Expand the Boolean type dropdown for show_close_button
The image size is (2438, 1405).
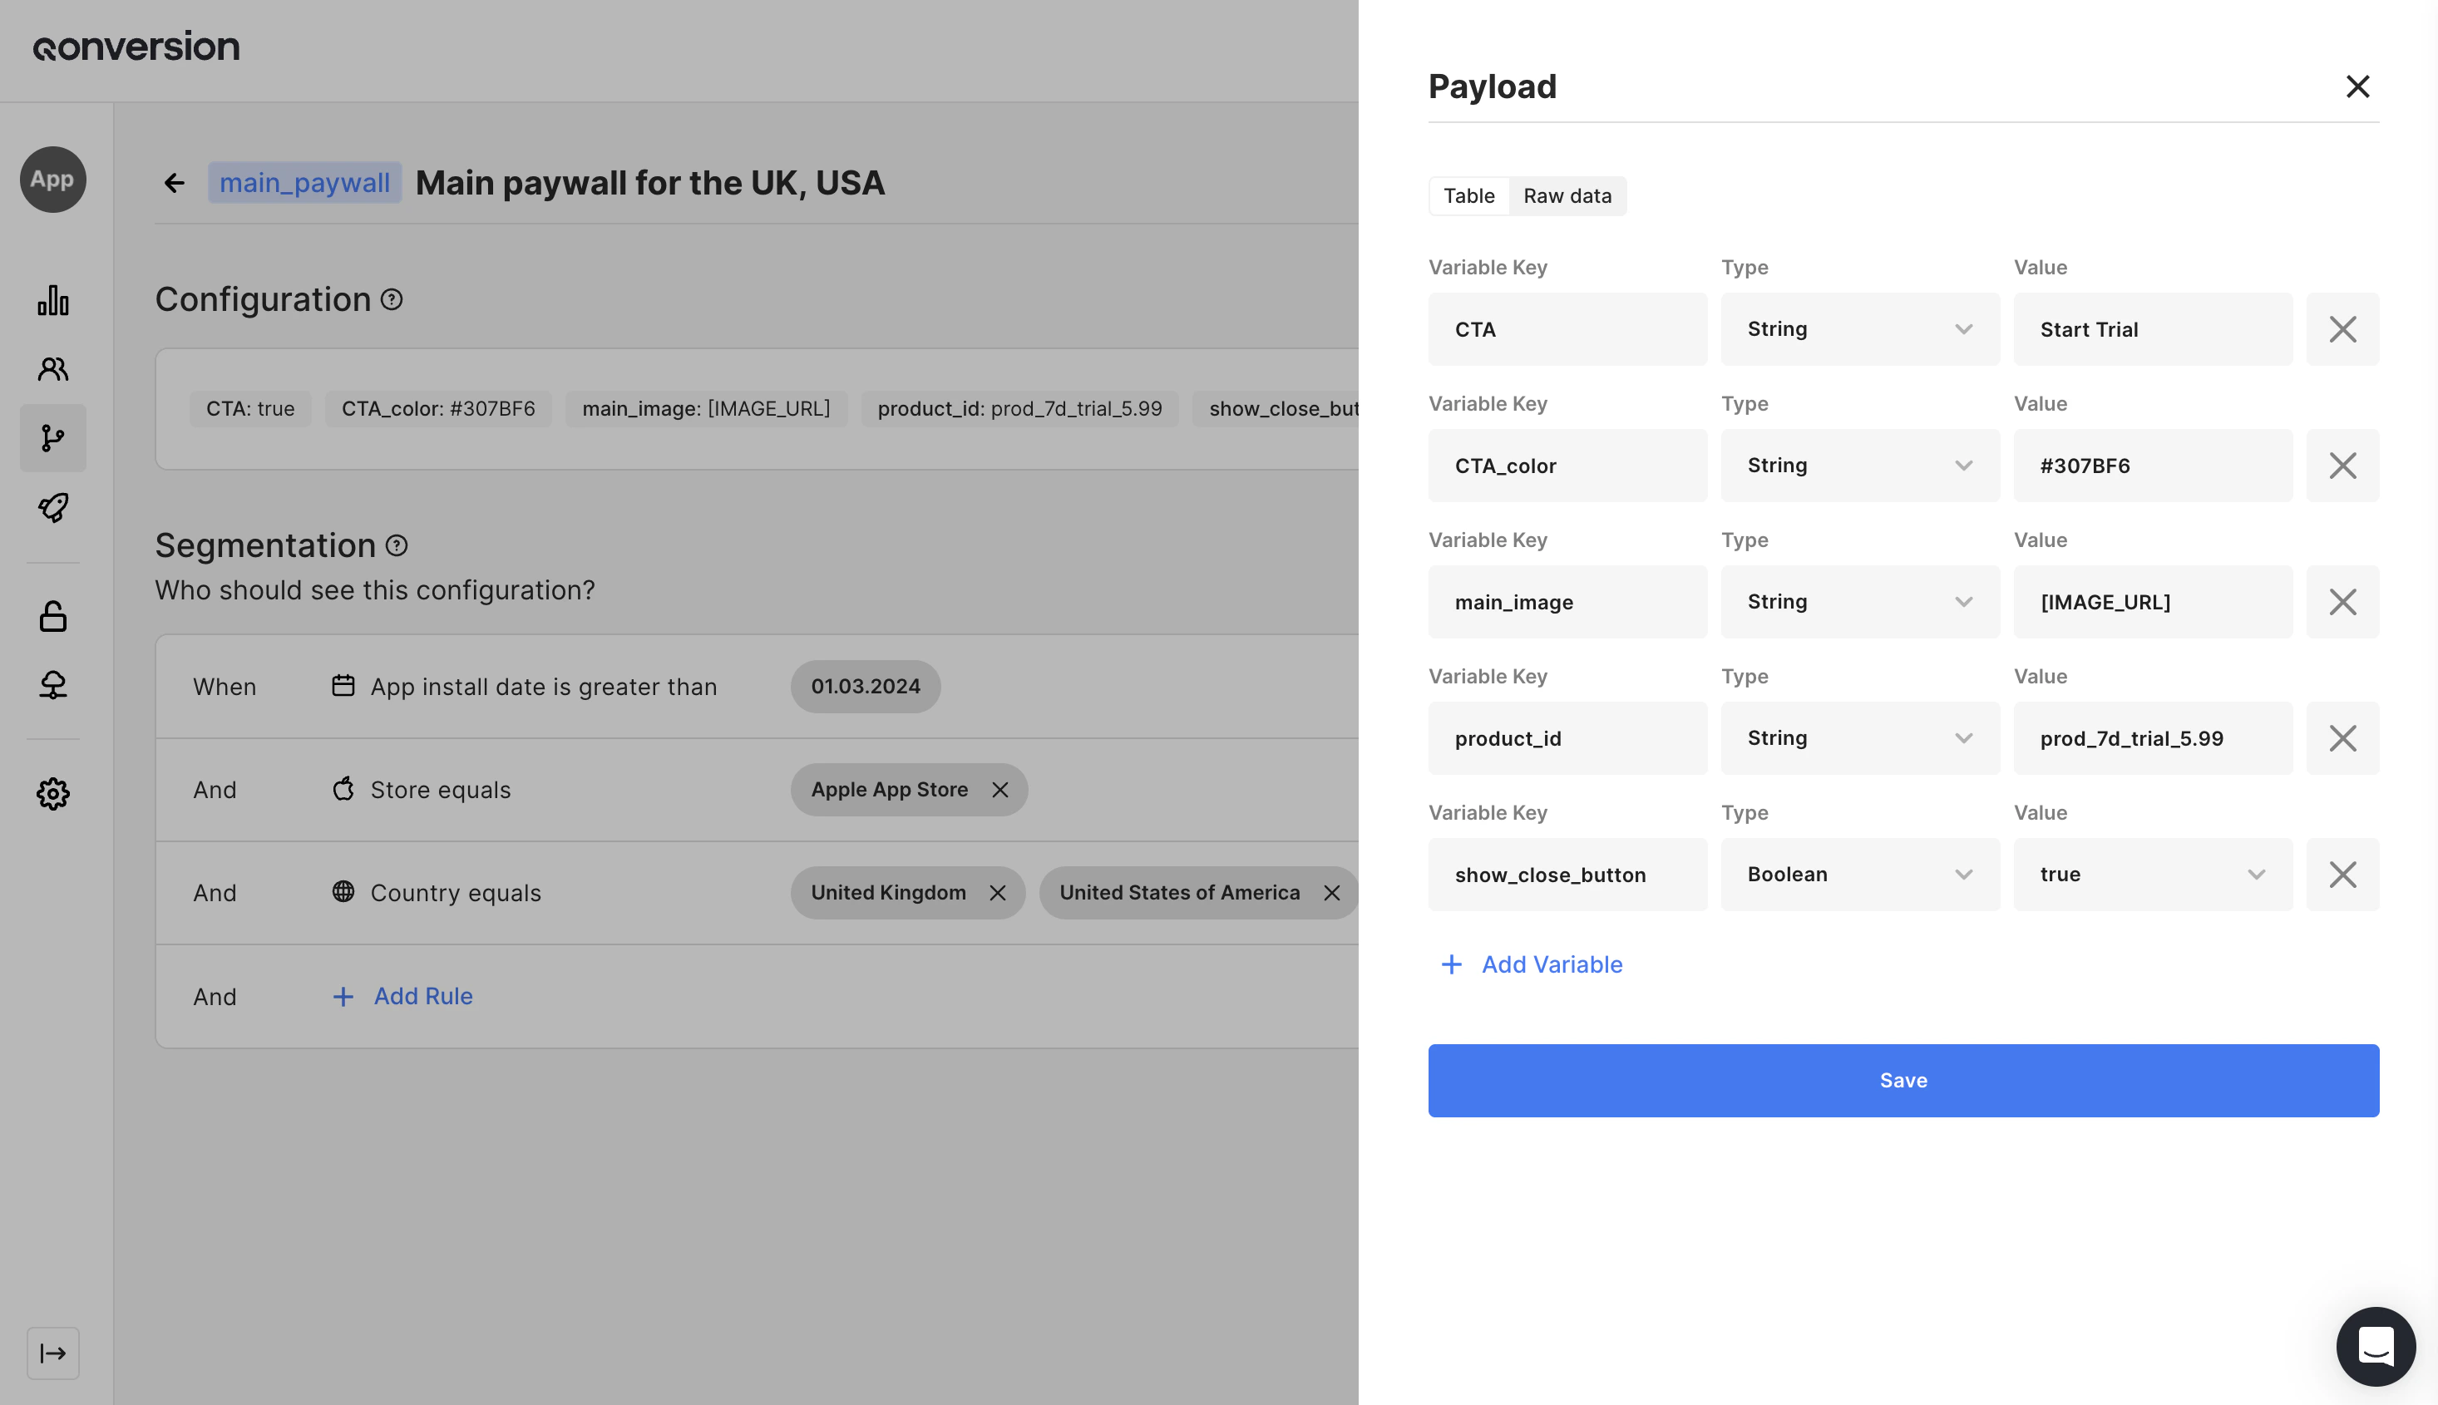pyautogui.click(x=1859, y=875)
